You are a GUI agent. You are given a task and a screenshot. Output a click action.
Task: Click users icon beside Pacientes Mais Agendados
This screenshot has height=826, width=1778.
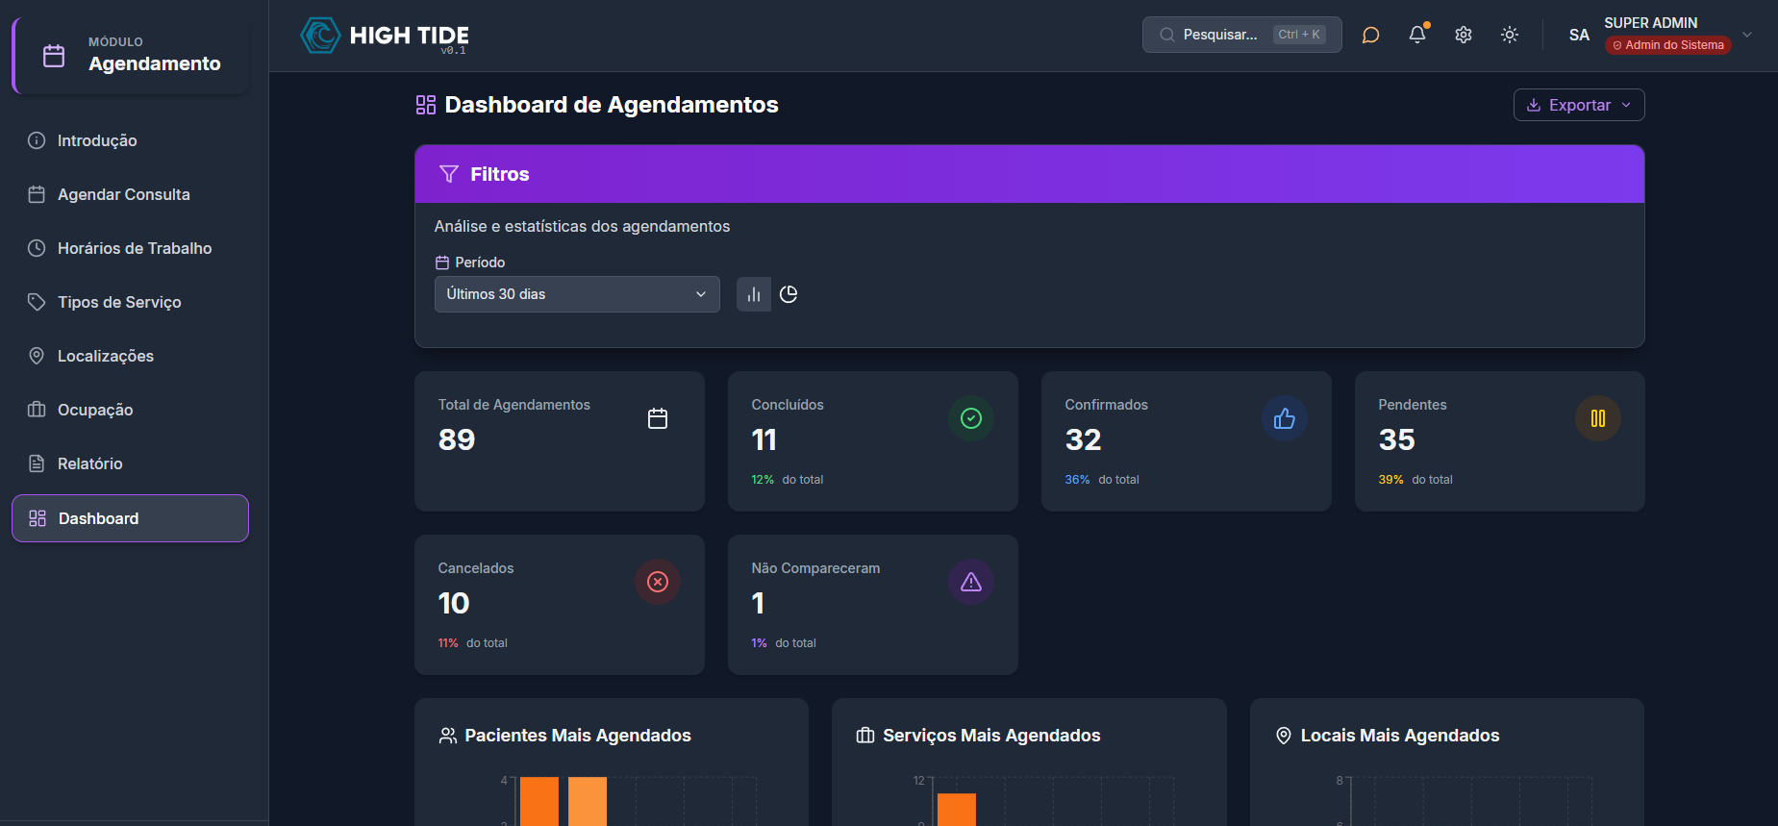coord(448,736)
